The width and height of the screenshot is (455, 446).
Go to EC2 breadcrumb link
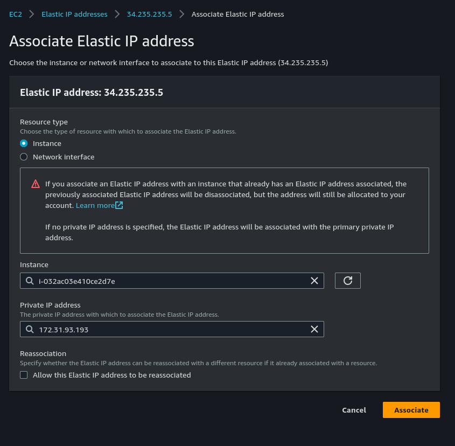pos(16,14)
